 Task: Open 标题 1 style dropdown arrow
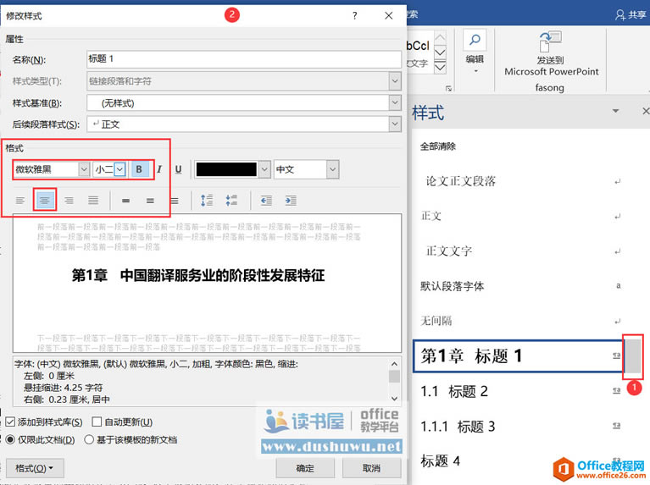pyautogui.click(x=632, y=356)
